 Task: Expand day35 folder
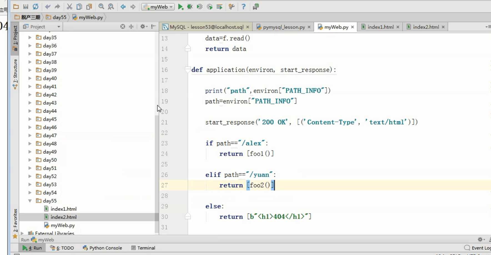pyautogui.click(x=30, y=37)
